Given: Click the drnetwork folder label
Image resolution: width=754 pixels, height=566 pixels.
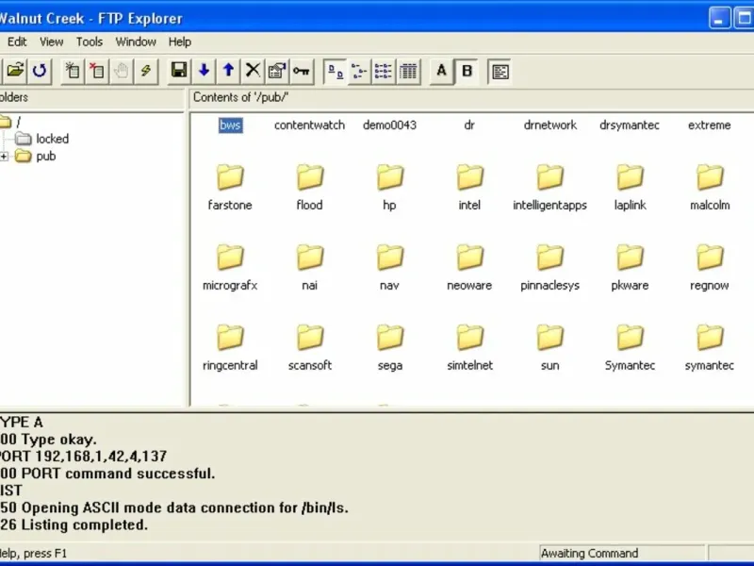Looking at the screenshot, I should pyautogui.click(x=550, y=125).
